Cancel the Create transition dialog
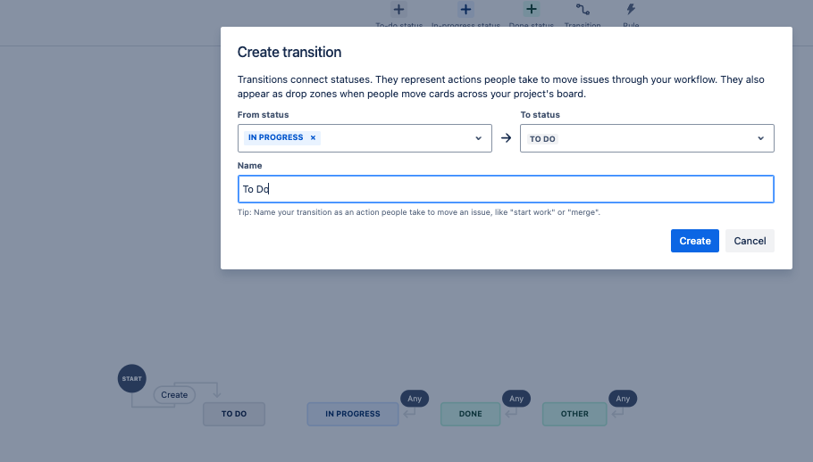Viewport: 813px width, 462px height. click(x=750, y=241)
